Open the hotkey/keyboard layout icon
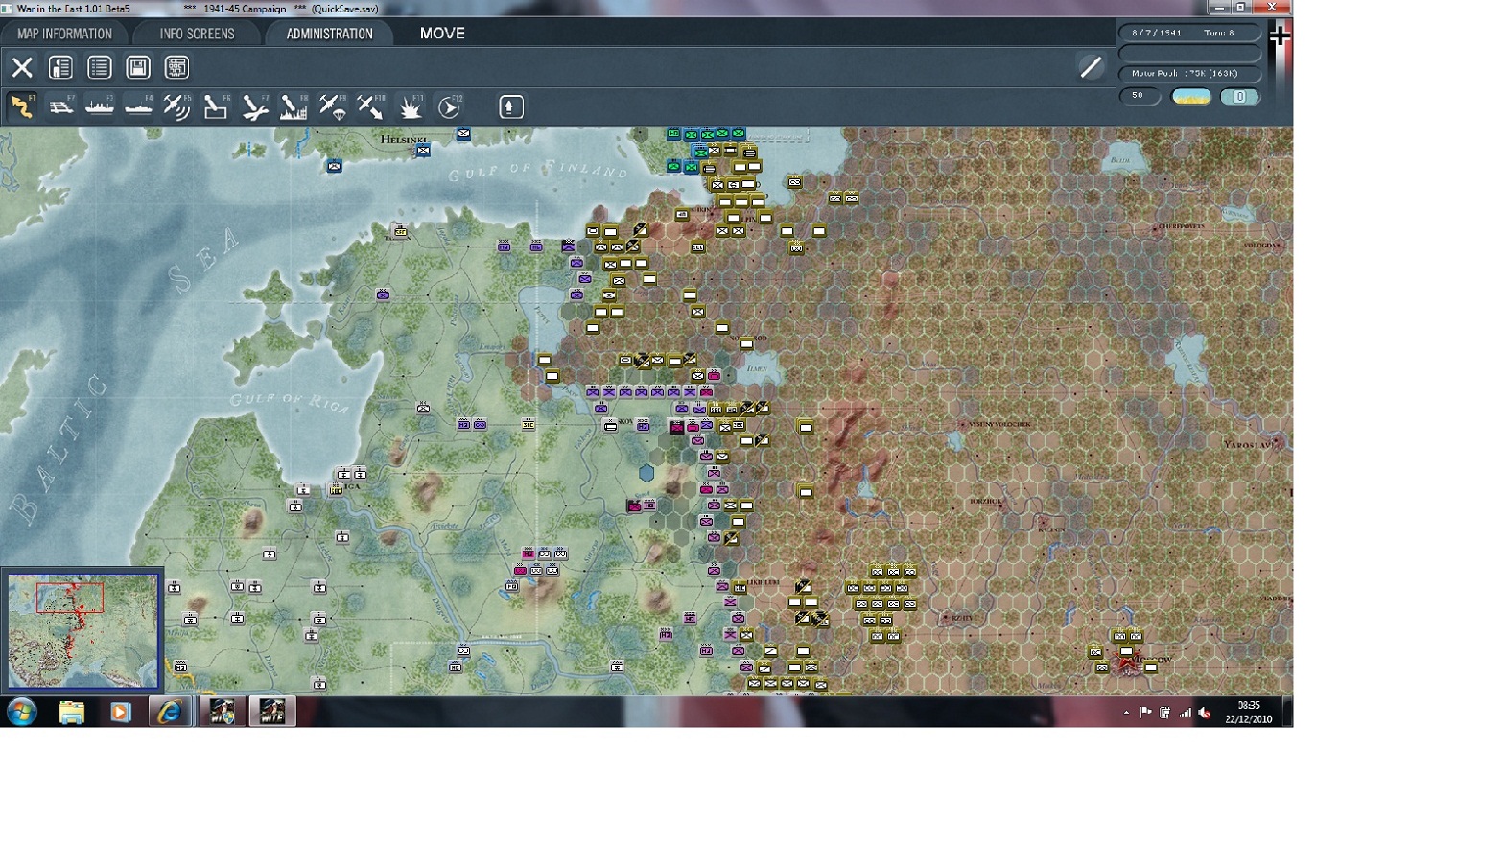Image resolution: width=1504 pixels, height=846 pixels. point(176,67)
